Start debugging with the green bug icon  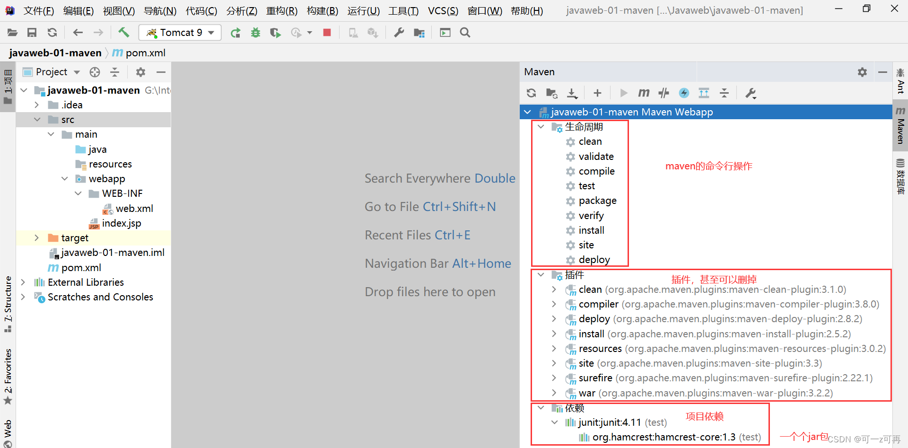[x=255, y=33]
